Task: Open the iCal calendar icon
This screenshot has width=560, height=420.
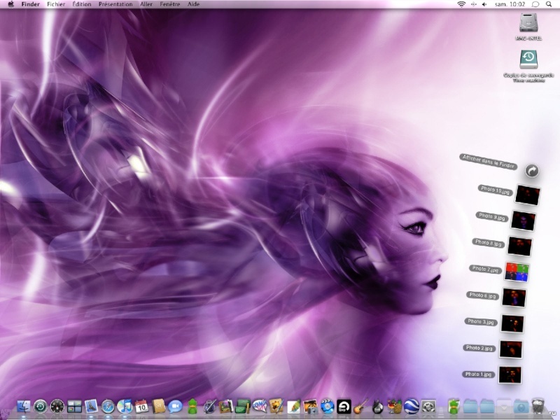Action: pyautogui.click(x=142, y=407)
